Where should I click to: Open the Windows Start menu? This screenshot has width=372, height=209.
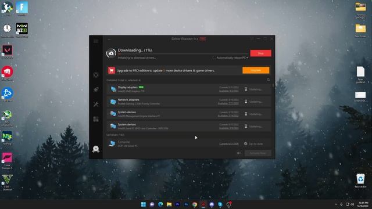coord(144,204)
